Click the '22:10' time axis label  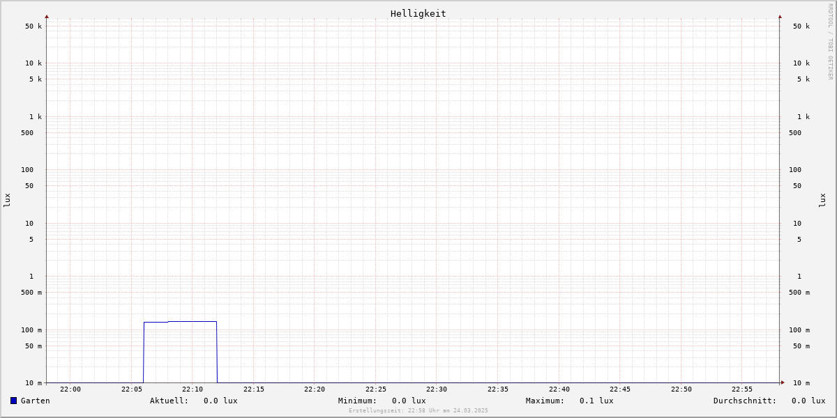click(193, 389)
